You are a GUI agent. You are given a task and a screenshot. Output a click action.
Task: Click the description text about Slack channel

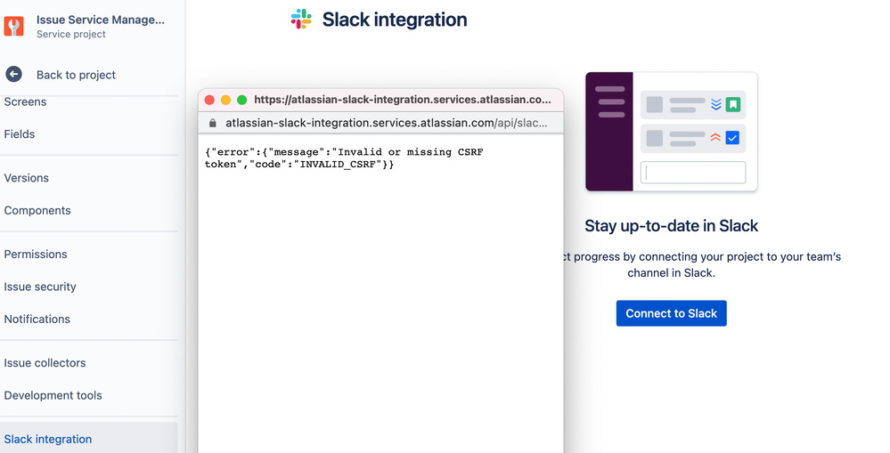point(700,265)
